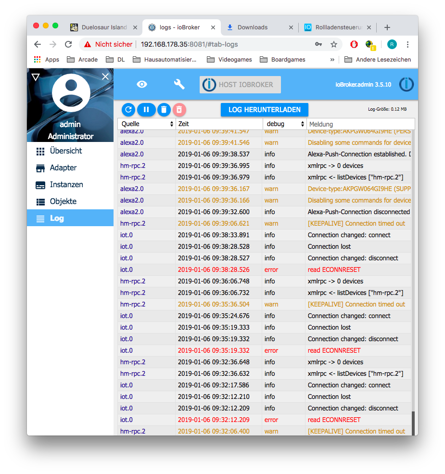445x474 pixels.
Task: Click the admin user avatar
Action: (71, 93)
